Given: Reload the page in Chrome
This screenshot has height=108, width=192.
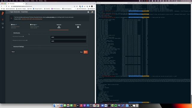Looking at the screenshot, I should [6, 6].
